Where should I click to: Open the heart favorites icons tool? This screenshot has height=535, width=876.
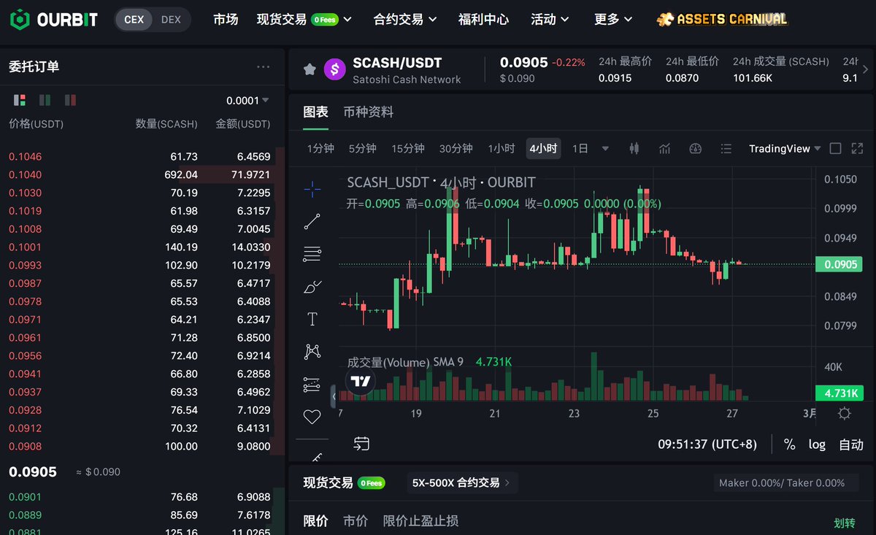tap(312, 417)
